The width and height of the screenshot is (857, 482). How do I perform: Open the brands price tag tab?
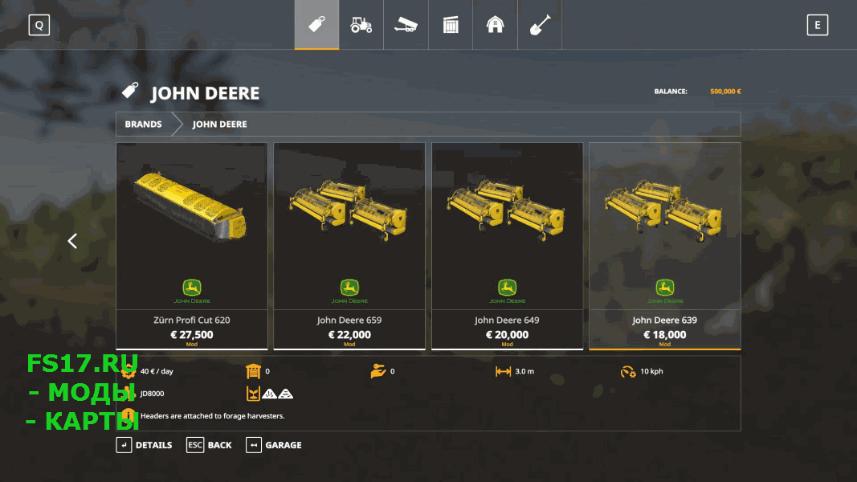tap(316, 25)
